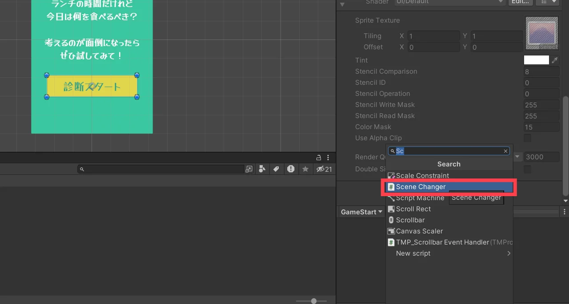The image size is (569, 304).
Task: Click the Sprite Texture label
Action: coord(377,20)
